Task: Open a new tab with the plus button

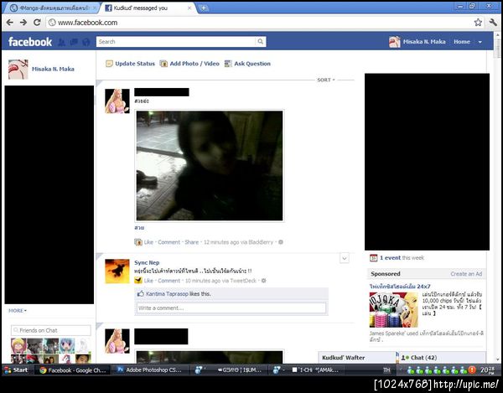Action: click(204, 8)
